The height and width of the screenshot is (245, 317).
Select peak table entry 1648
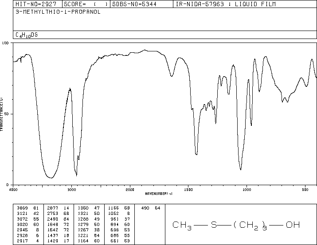(x=53, y=224)
